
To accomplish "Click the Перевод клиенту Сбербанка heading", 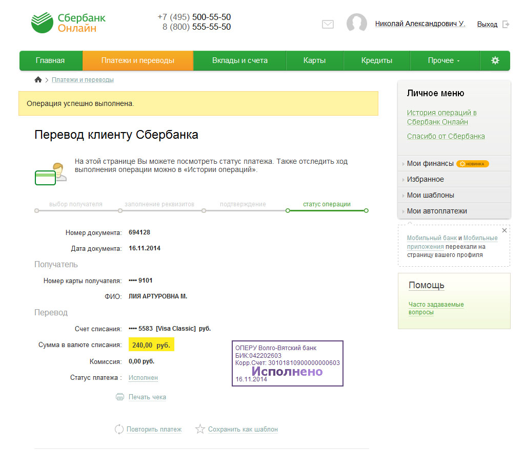I will [116, 135].
